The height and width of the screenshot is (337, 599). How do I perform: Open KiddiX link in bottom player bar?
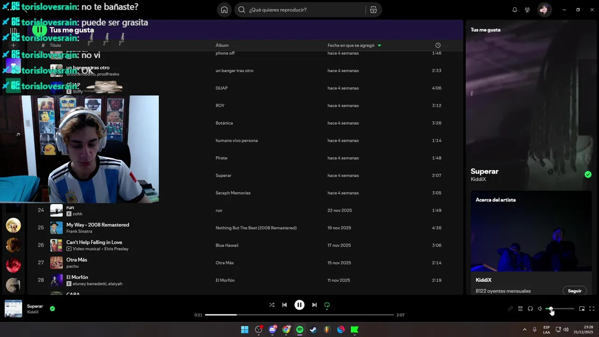(x=32, y=312)
